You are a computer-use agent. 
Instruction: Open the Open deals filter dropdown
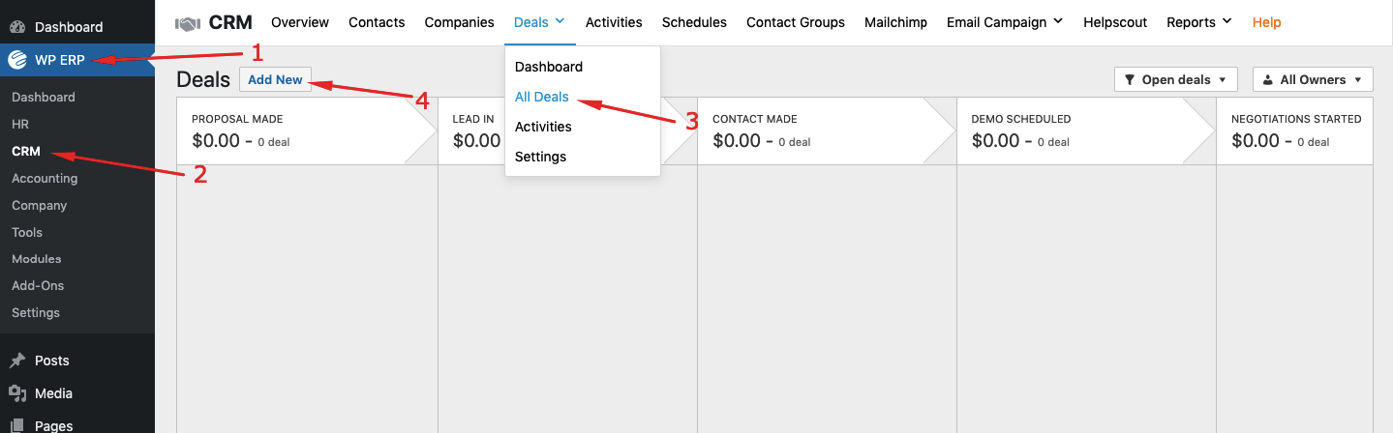point(1176,79)
